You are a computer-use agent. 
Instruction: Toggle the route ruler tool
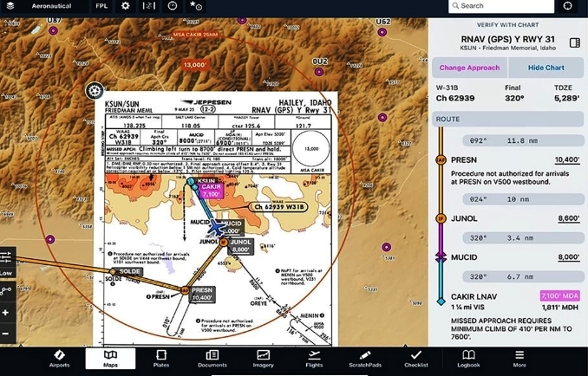click(6, 292)
